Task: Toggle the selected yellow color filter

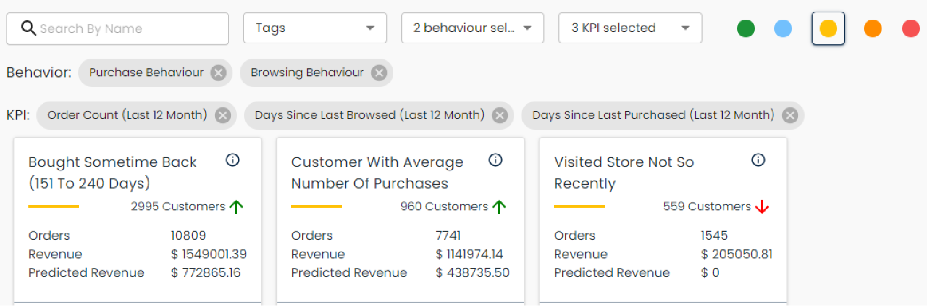Action: (x=828, y=28)
